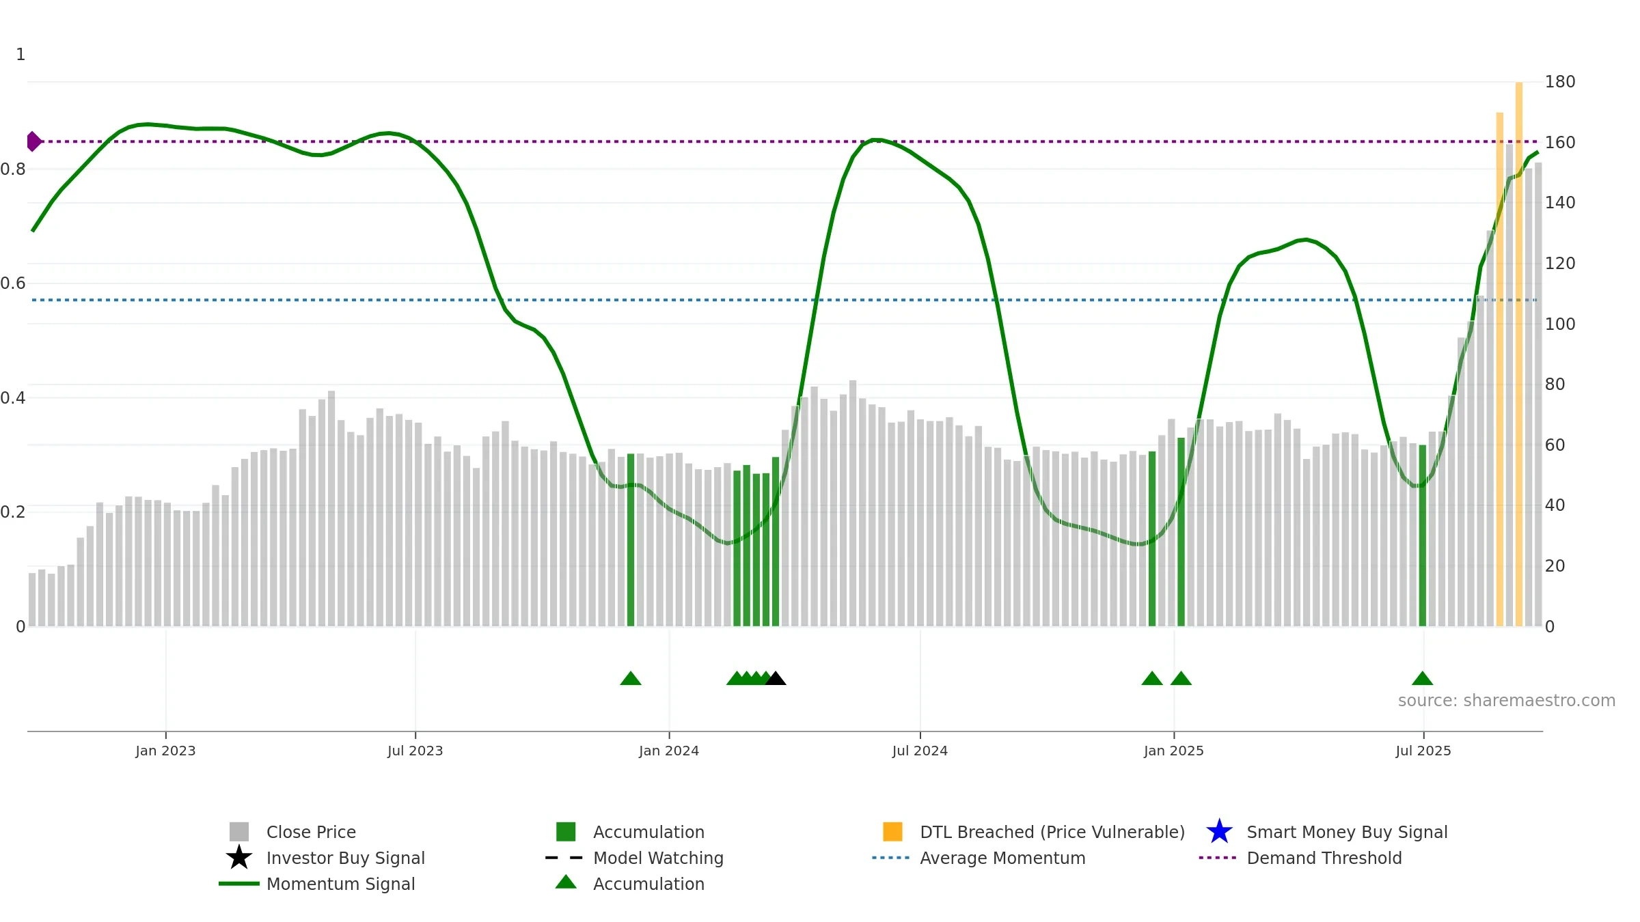Click the Jan 2024 axis label
This screenshot has width=1640, height=922.
coord(669,751)
